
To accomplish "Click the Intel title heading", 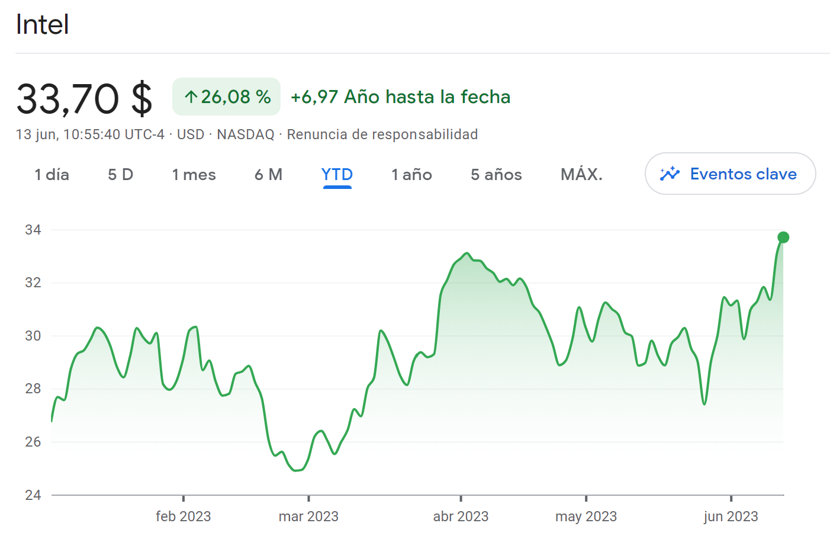I will 42,25.
